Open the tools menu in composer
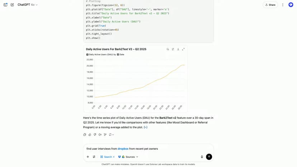This screenshot has width=297, height=167. point(94,157)
